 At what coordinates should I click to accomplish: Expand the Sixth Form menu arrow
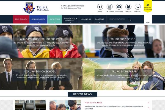[55, 22]
